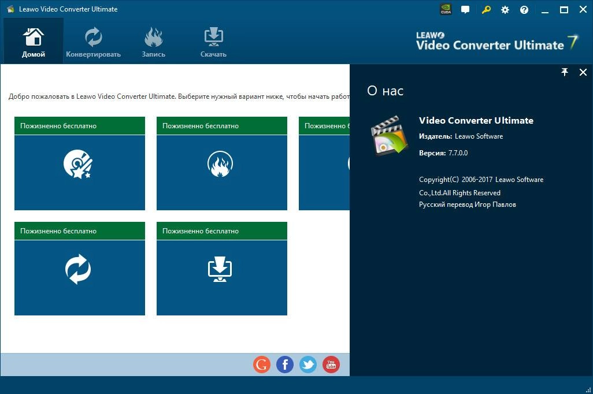Maximize the Leawo window
This screenshot has width=593, height=394.
pos(564,10)
